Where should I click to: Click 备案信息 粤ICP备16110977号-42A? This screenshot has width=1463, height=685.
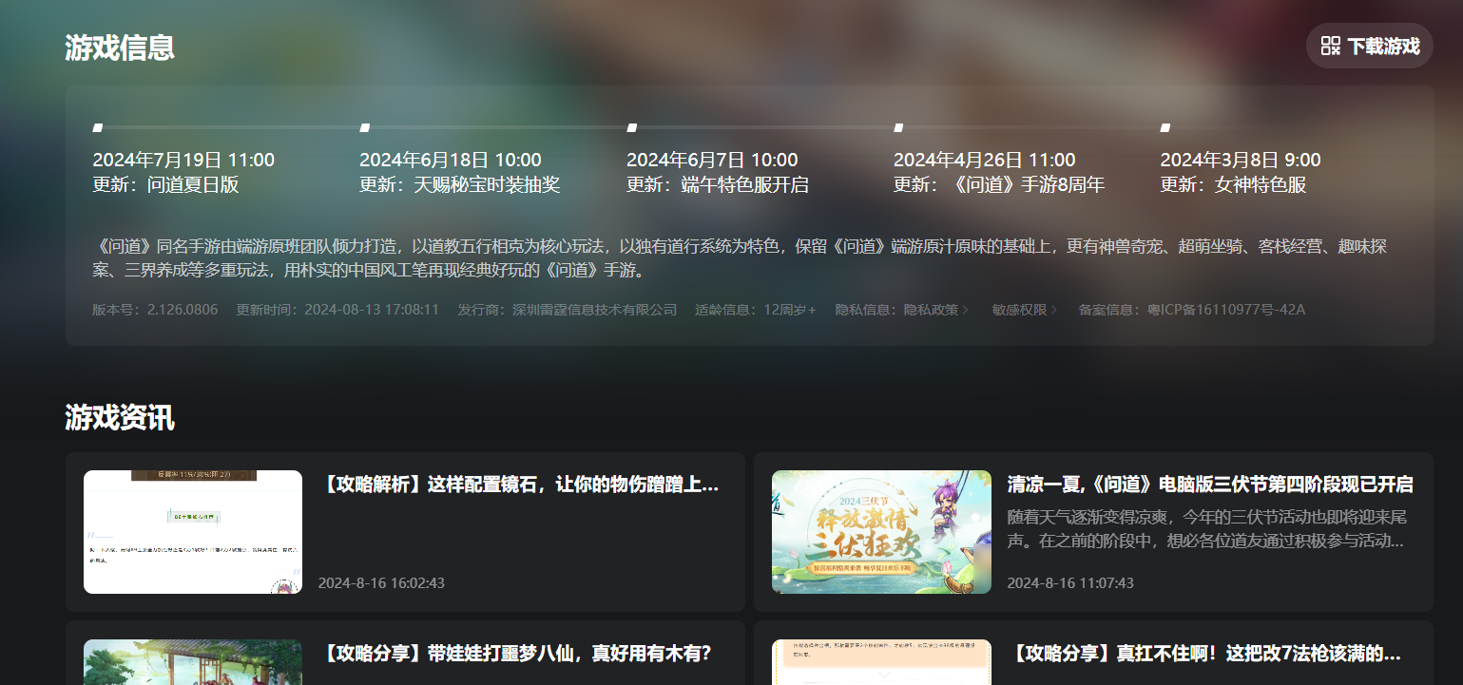(x=1192, y=310)
